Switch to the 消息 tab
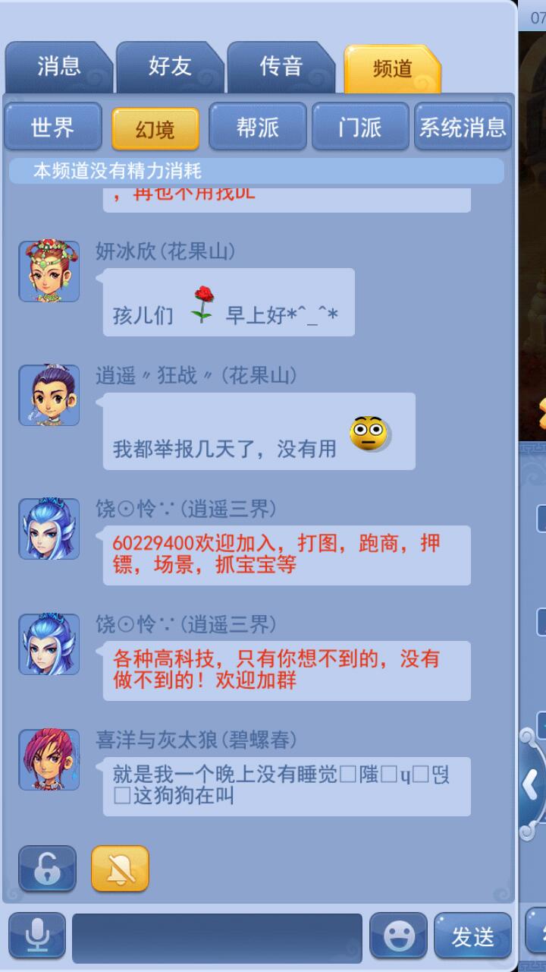 (x=59, y=67)
